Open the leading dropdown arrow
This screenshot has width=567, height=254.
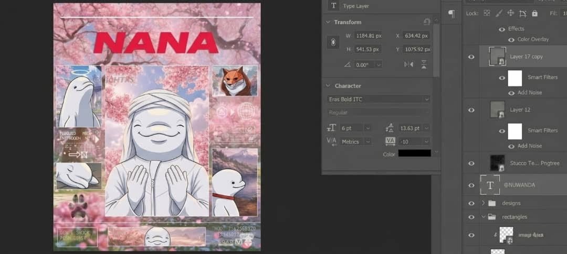click(427, 128)
